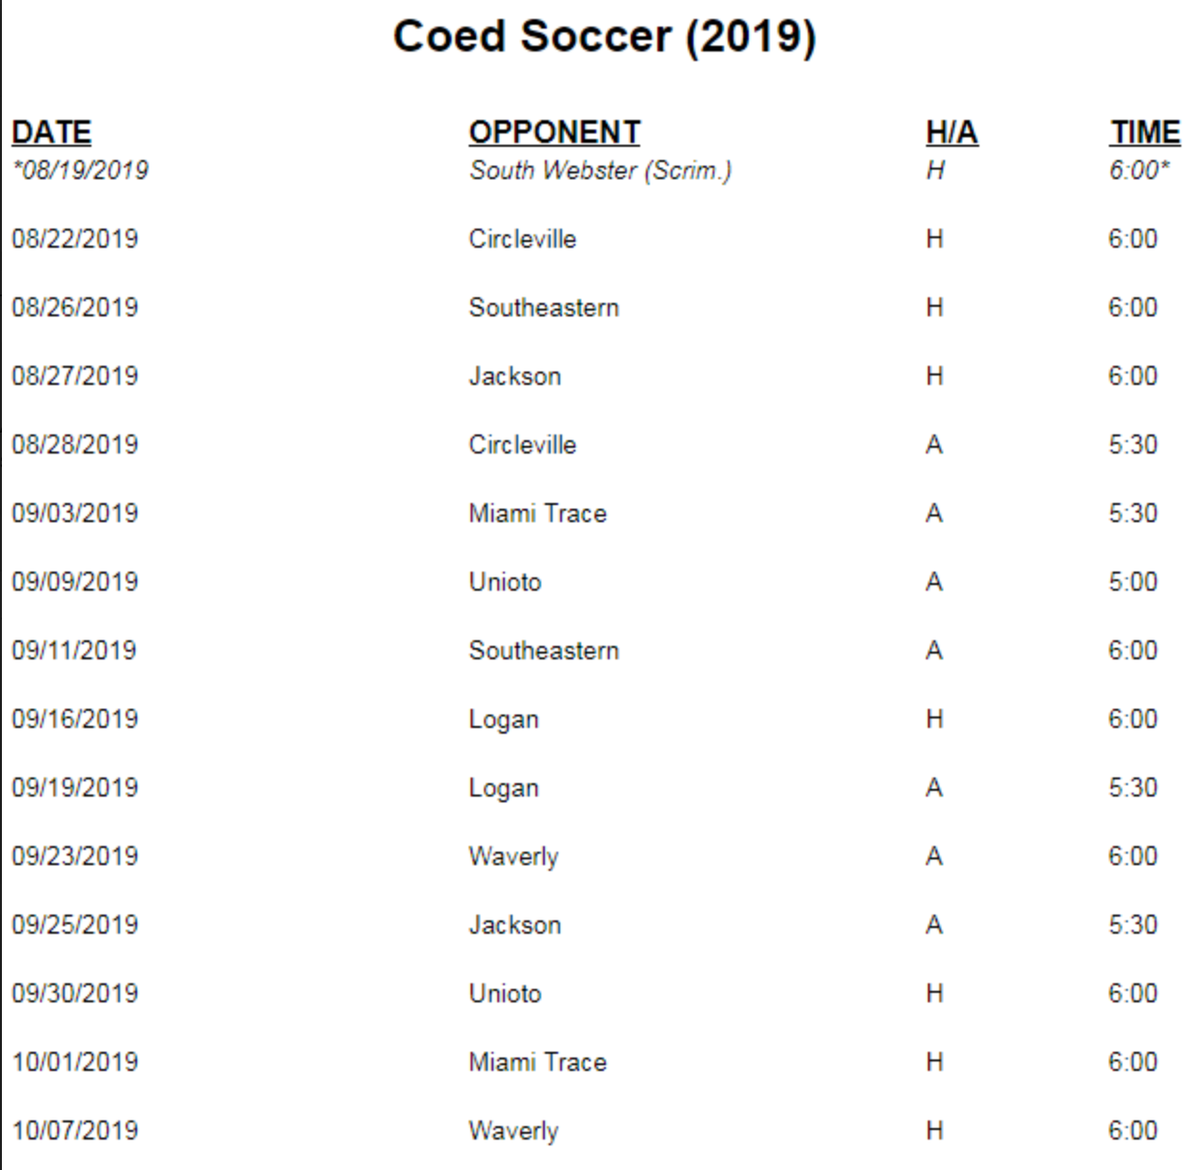This screenshot has width=1187, height=1170.
Task: Click the TIME column header
Action: 1144,131
